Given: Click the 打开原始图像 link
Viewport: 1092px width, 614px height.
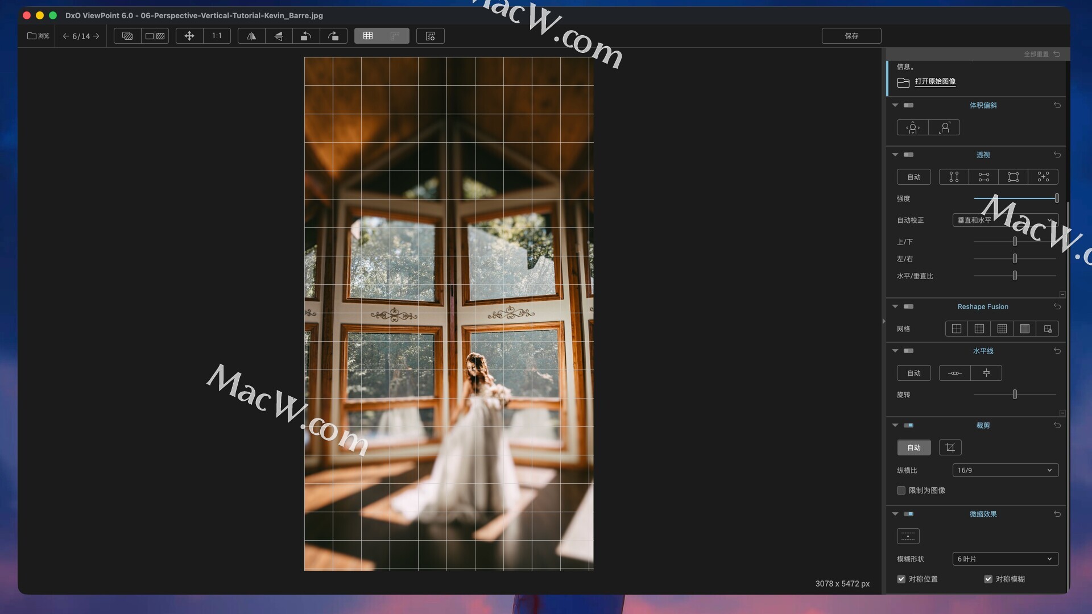Looking at the screenshot, I should tap(935, 81).
